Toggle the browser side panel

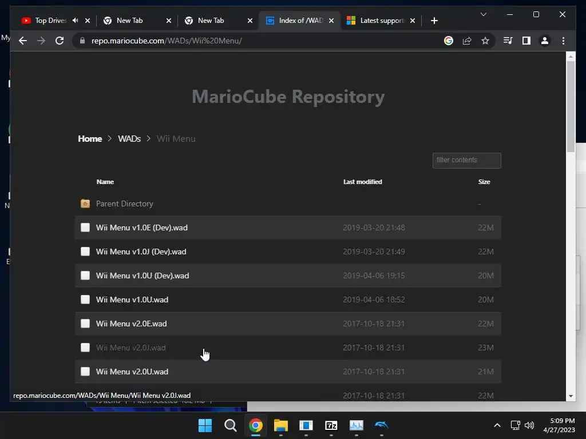(x=526, y=41)
